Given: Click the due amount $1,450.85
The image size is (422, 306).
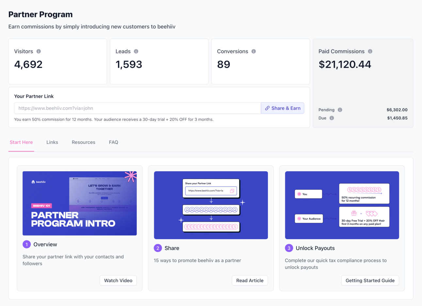Looking at the screenshot, I should coord(398,118).
